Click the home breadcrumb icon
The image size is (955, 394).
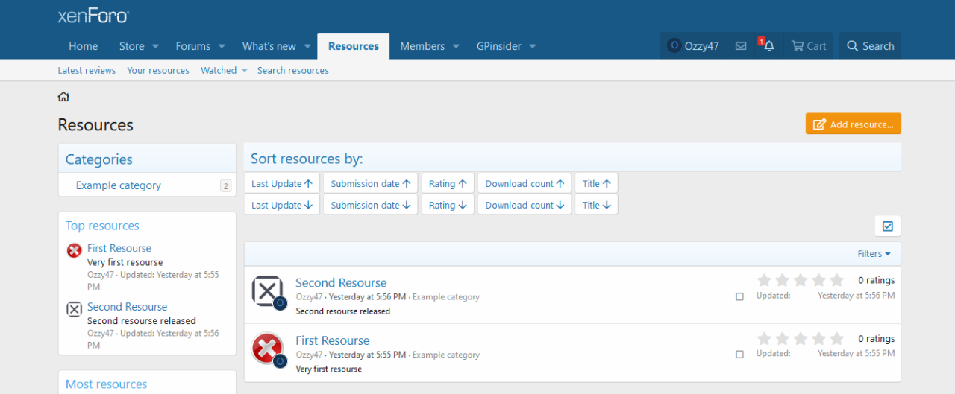(x=63, y=97)
